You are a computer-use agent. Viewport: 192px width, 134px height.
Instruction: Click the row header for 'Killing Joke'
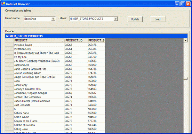tap(9, 129)
